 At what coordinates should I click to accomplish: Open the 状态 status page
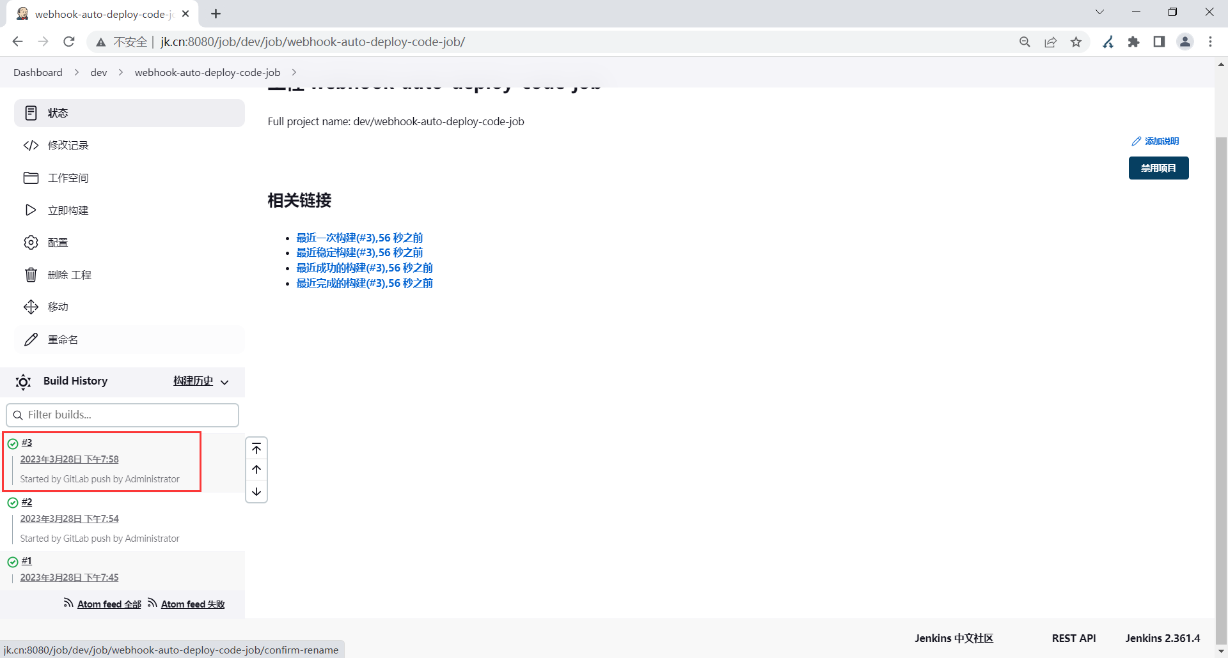click(x=129, y=113)
